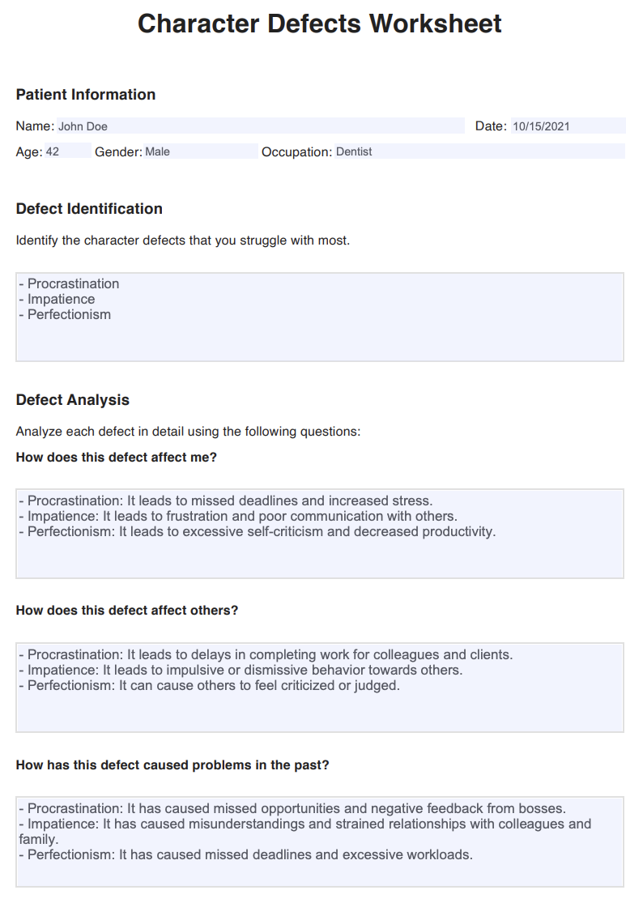The height and width of the screenshot is (920, 643).
Task: Click the 'How does this defect affect me?' question
Action: click(x=117, y=457)
